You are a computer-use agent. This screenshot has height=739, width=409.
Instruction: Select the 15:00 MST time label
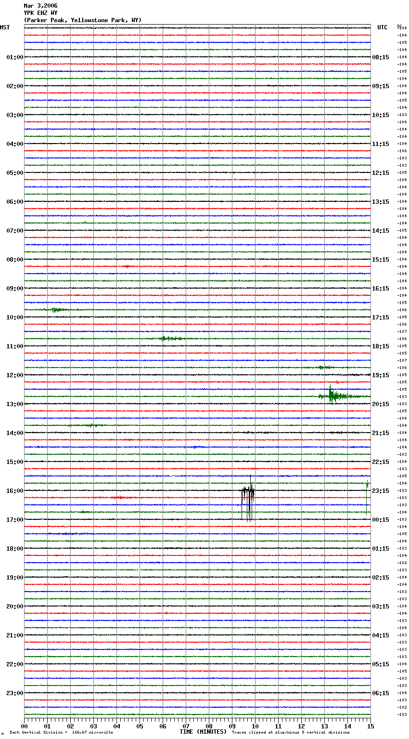pyautogui.click(x=14, y=462)
